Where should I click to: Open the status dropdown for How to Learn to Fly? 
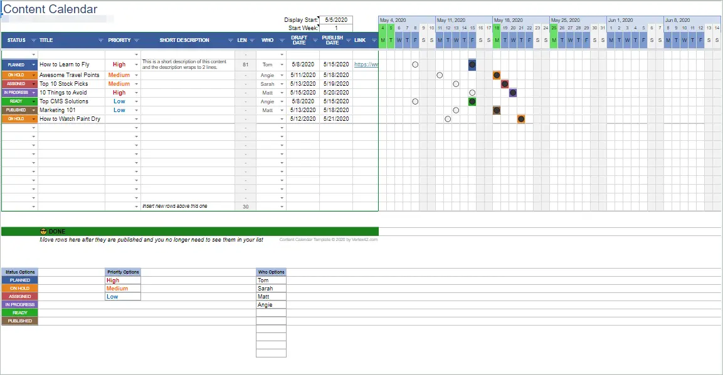coord(33,64)
